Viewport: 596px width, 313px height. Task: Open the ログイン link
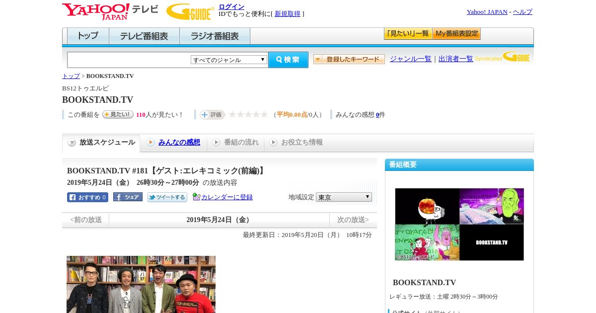231,6
